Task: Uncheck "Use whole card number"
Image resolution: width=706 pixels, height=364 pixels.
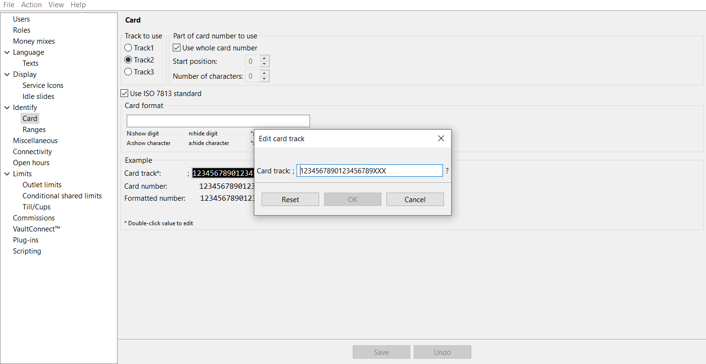Action: (177, 48)
